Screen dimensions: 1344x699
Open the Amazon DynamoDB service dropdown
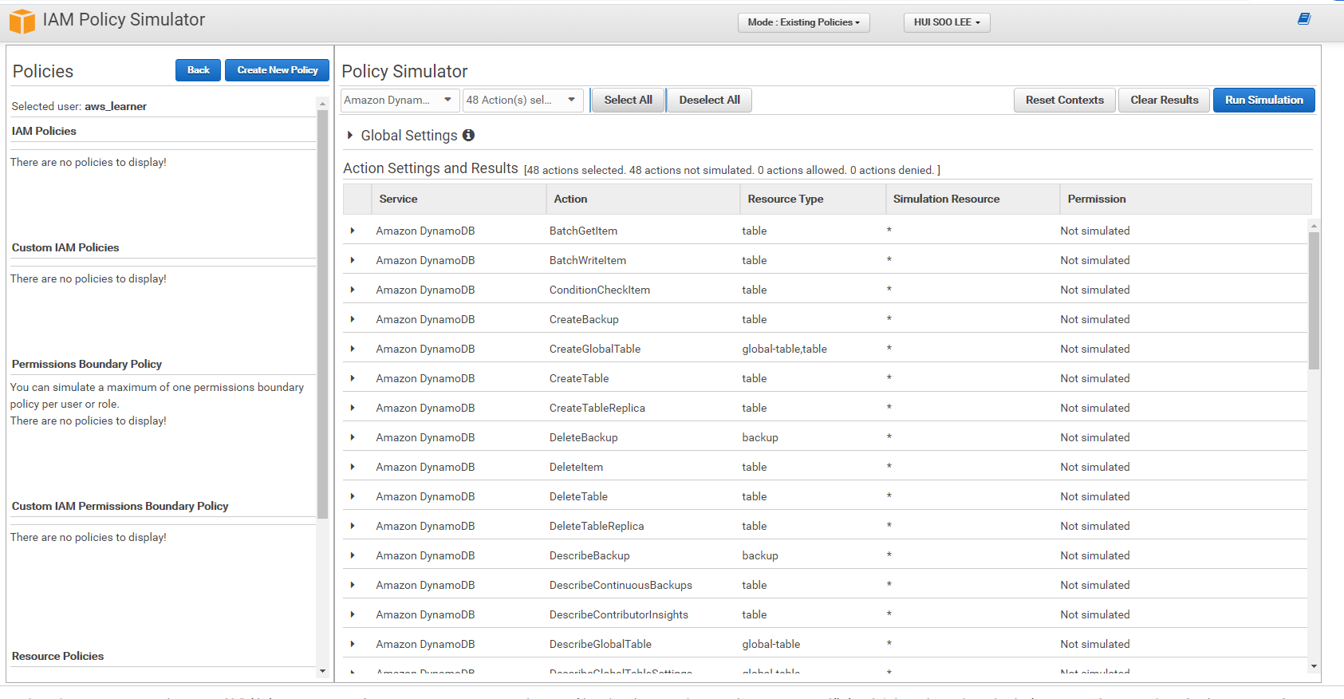400,100
